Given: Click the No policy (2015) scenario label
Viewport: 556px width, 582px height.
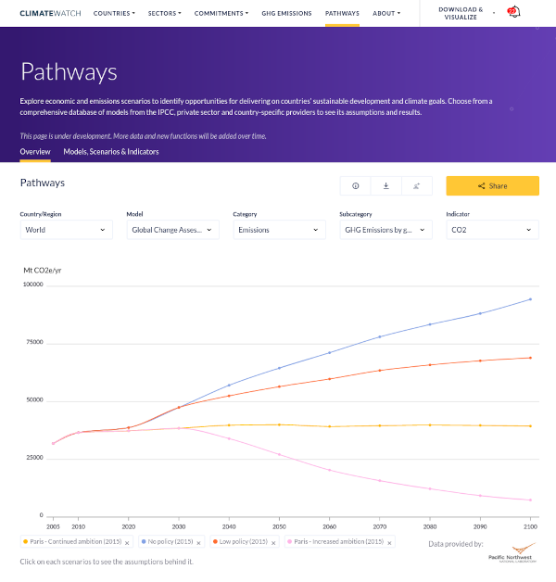Looking at the screenshot, I should pos(171,541).
